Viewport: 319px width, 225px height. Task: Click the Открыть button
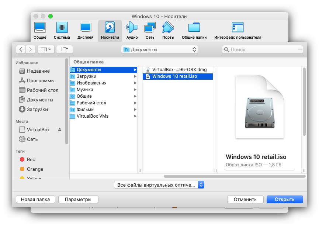(x=285, y=200)
